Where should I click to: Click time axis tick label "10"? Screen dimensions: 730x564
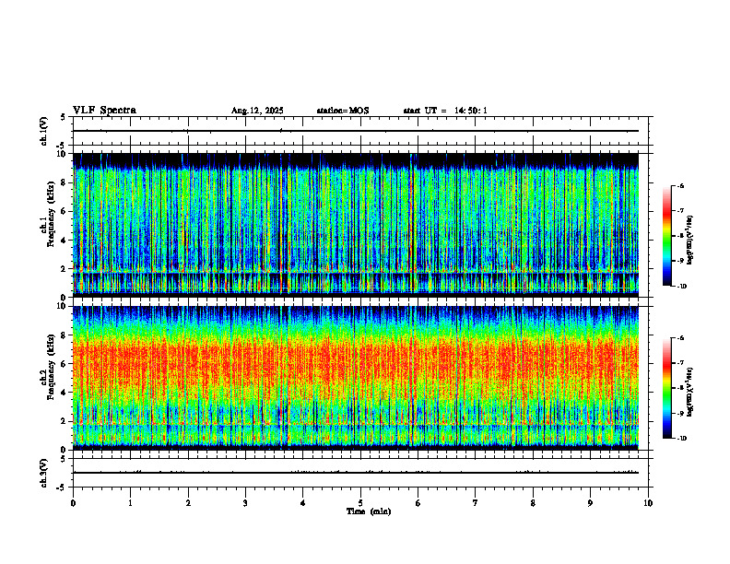point(648,503)
